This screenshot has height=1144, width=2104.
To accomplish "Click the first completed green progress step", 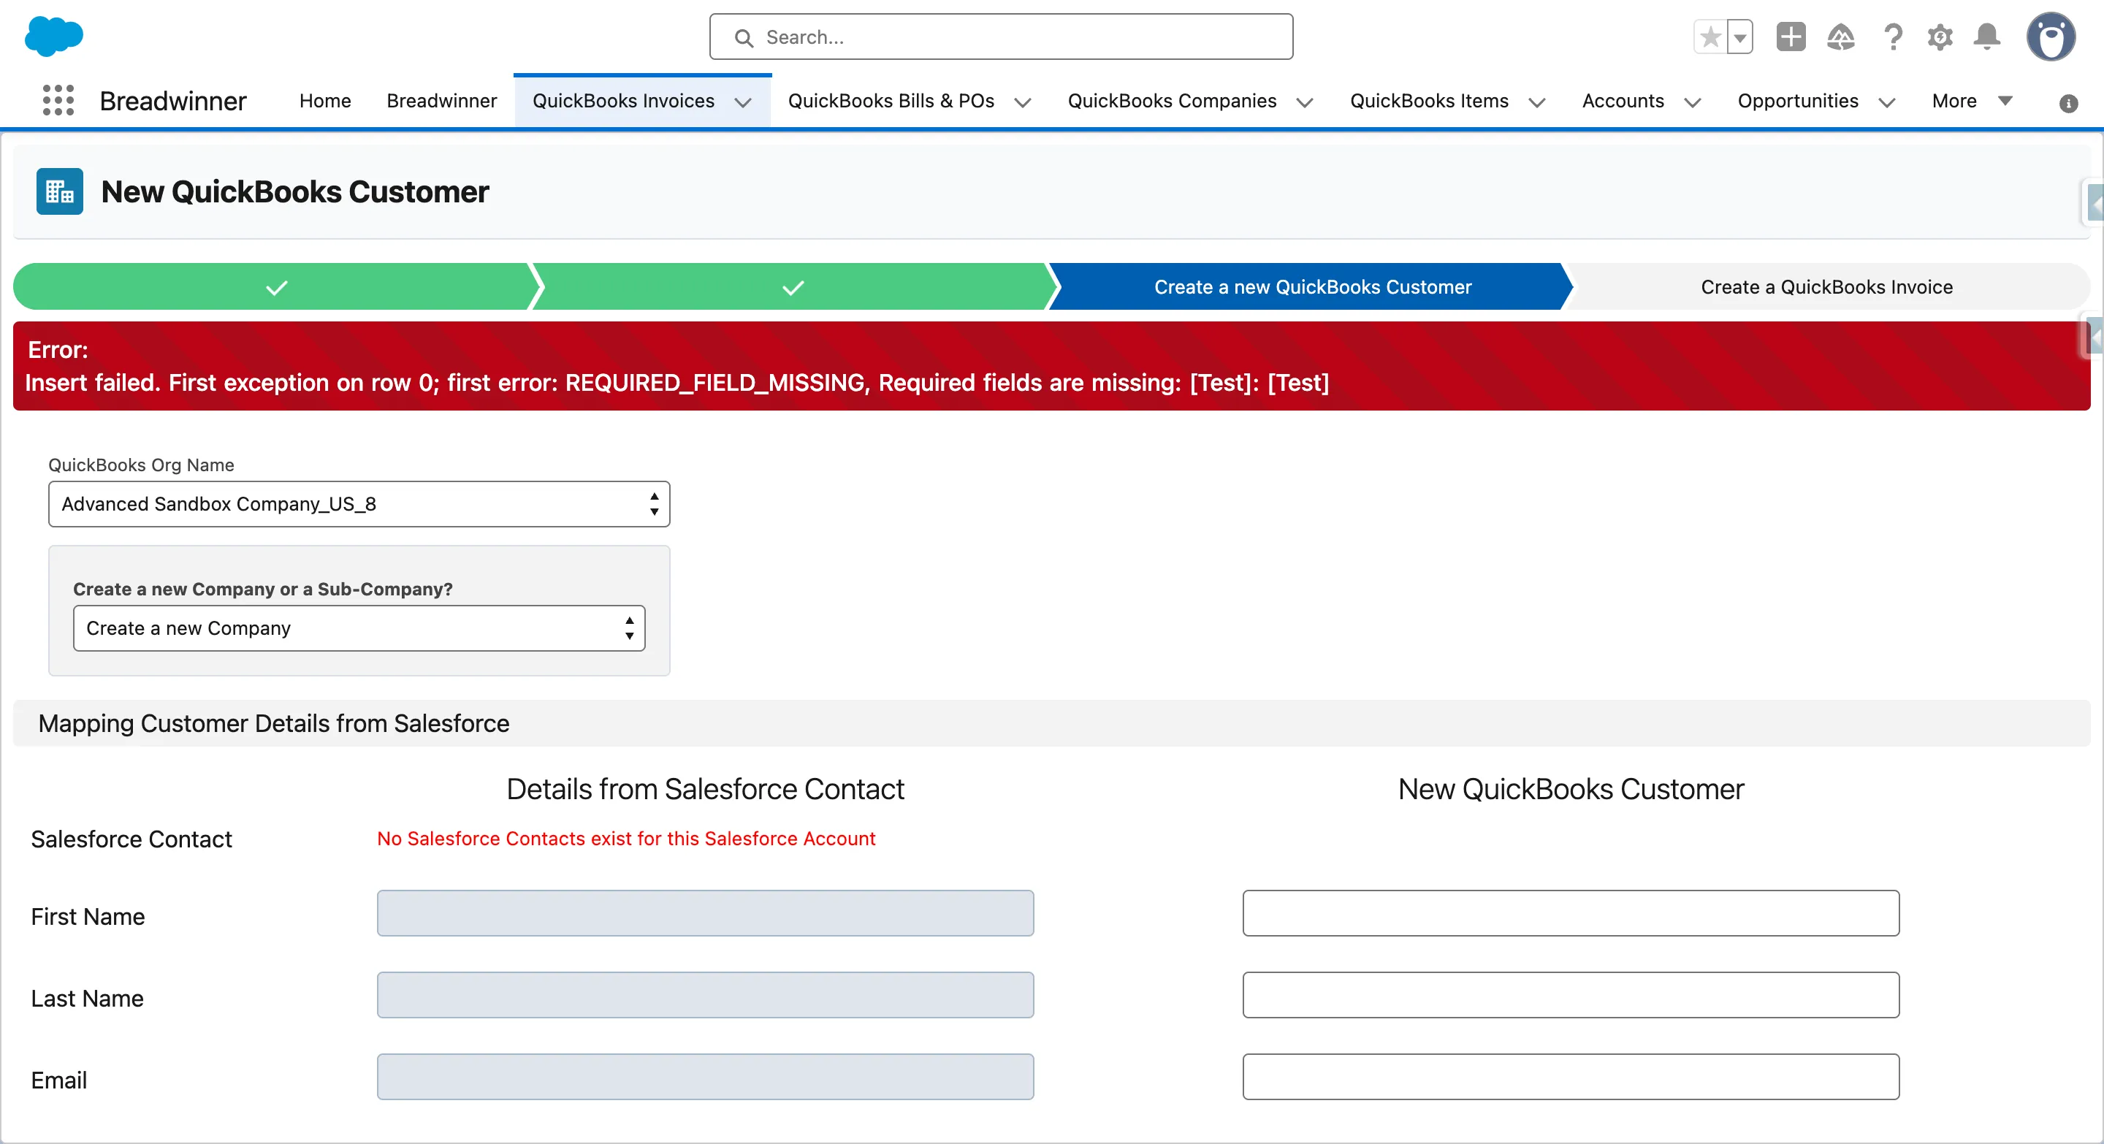I will point(276,286).
